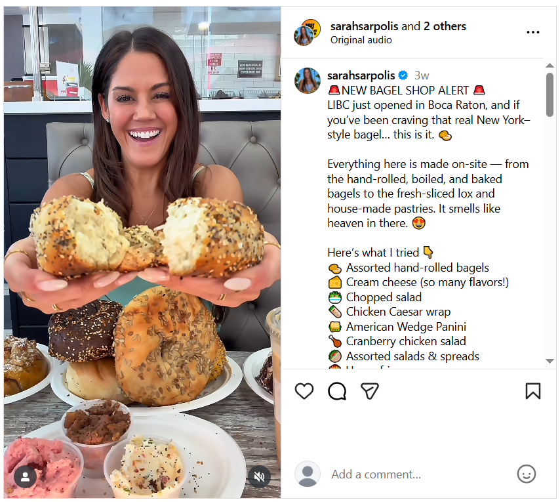The width and height of the screenshot is (560, 502).
Task: Open comments via speech bubble icon
Action: pos(337,391)
